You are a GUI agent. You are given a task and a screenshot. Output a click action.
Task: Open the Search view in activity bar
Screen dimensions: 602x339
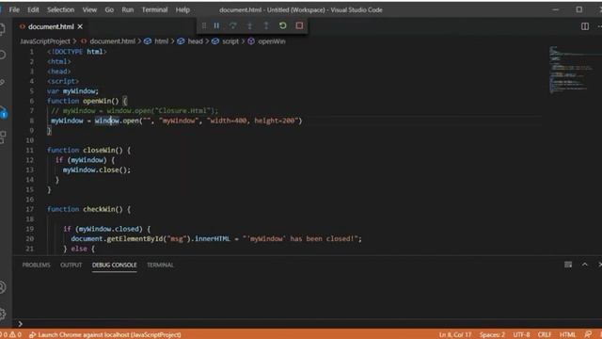[x=3, y=55]
